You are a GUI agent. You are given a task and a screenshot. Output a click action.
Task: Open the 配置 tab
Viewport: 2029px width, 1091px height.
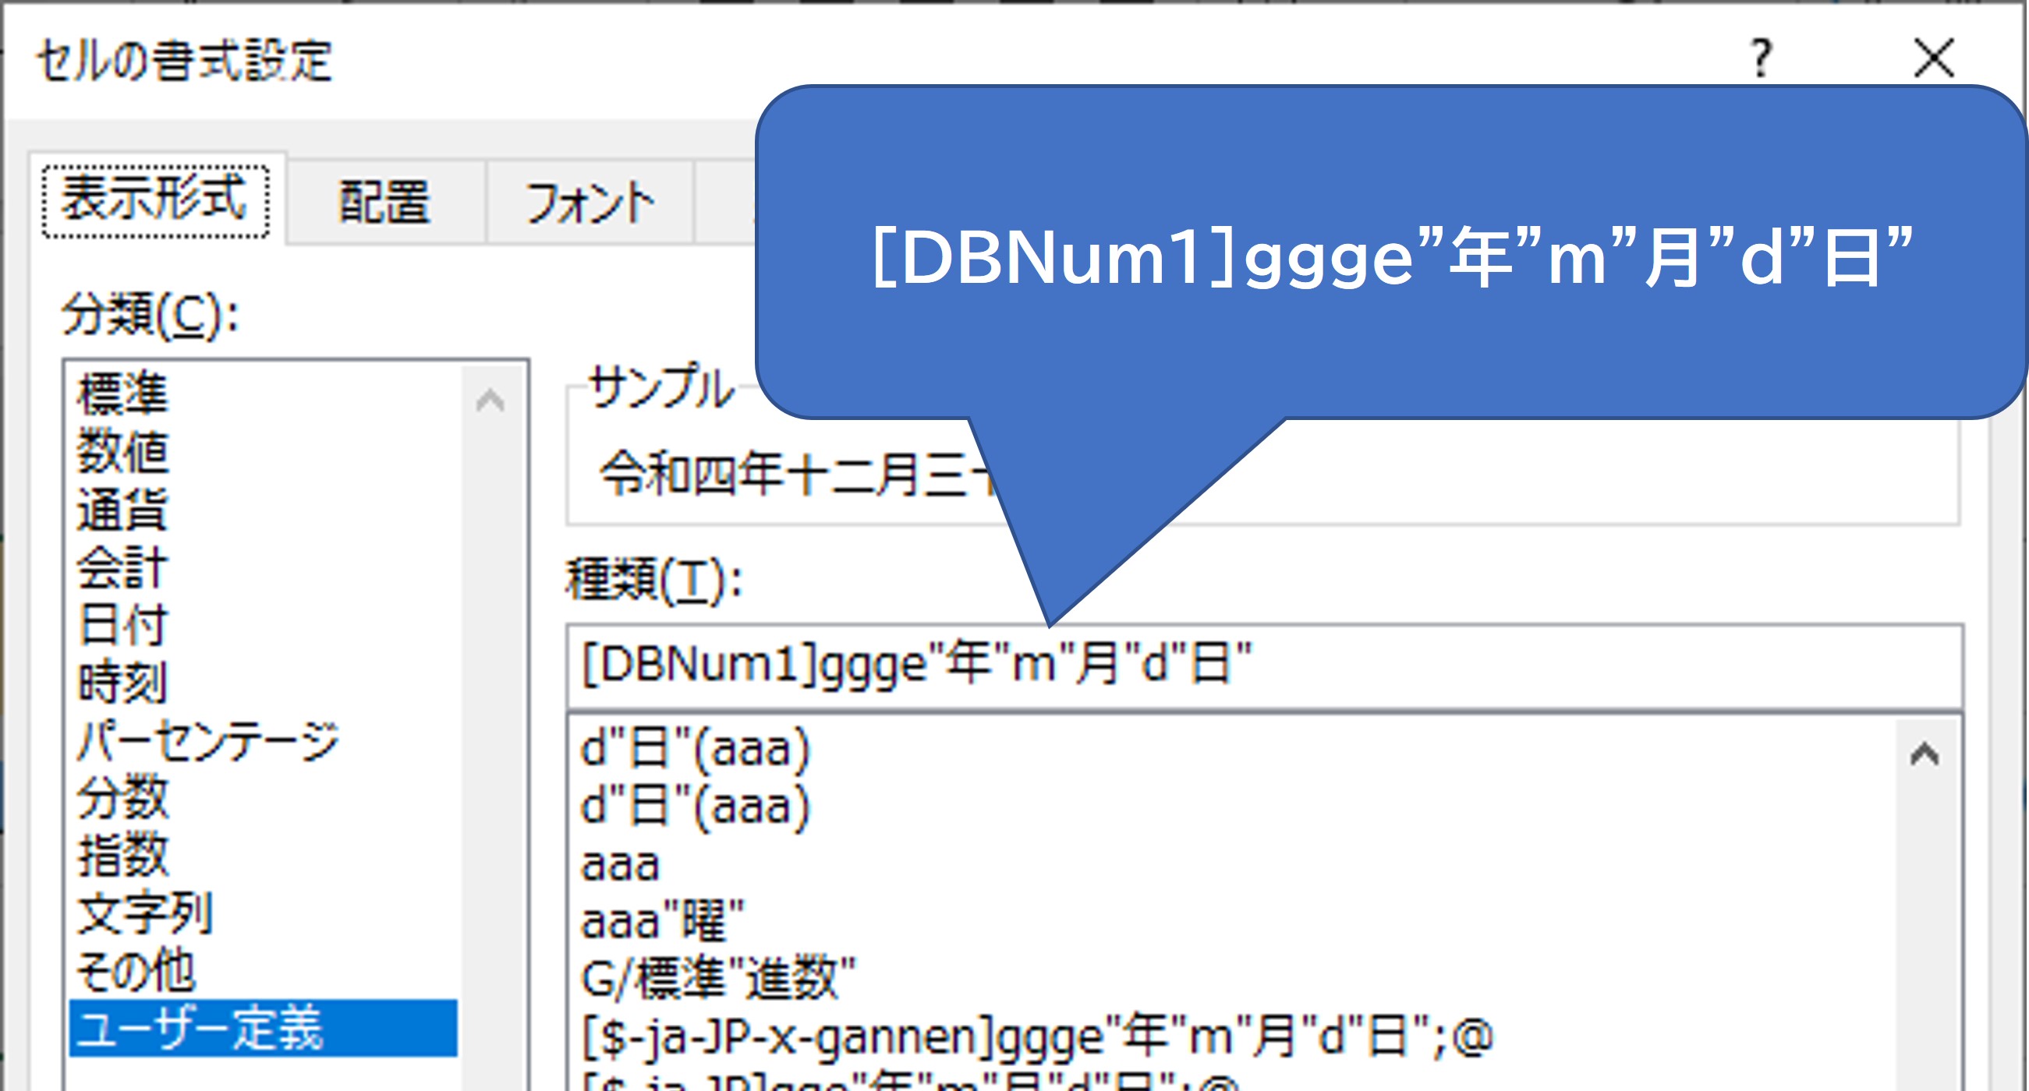384,203
